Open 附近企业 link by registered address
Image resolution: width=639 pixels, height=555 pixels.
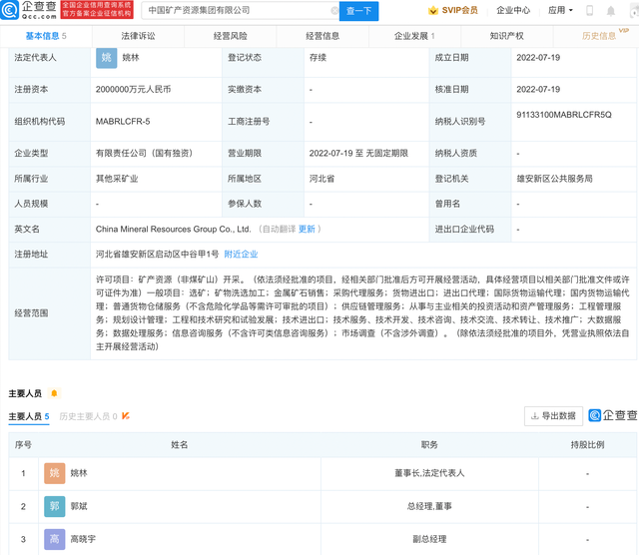[241, 255]
